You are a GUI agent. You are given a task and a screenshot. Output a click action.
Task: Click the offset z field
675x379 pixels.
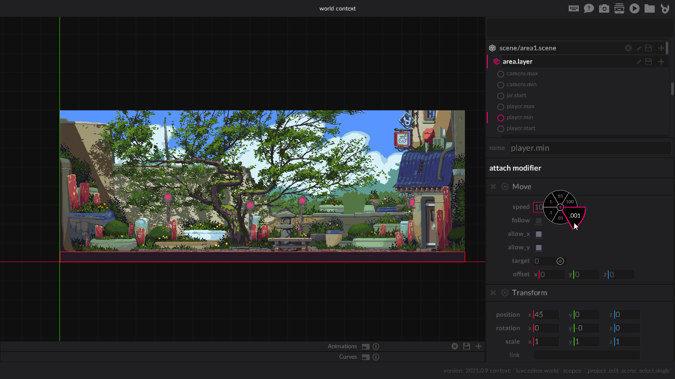pyautogui.click(x=621, y=275)
